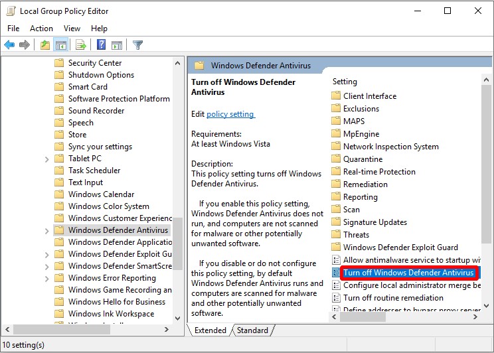Select Turn off routine remediation setting
This screenshot has height=353, width=494.
click(393, 297)
